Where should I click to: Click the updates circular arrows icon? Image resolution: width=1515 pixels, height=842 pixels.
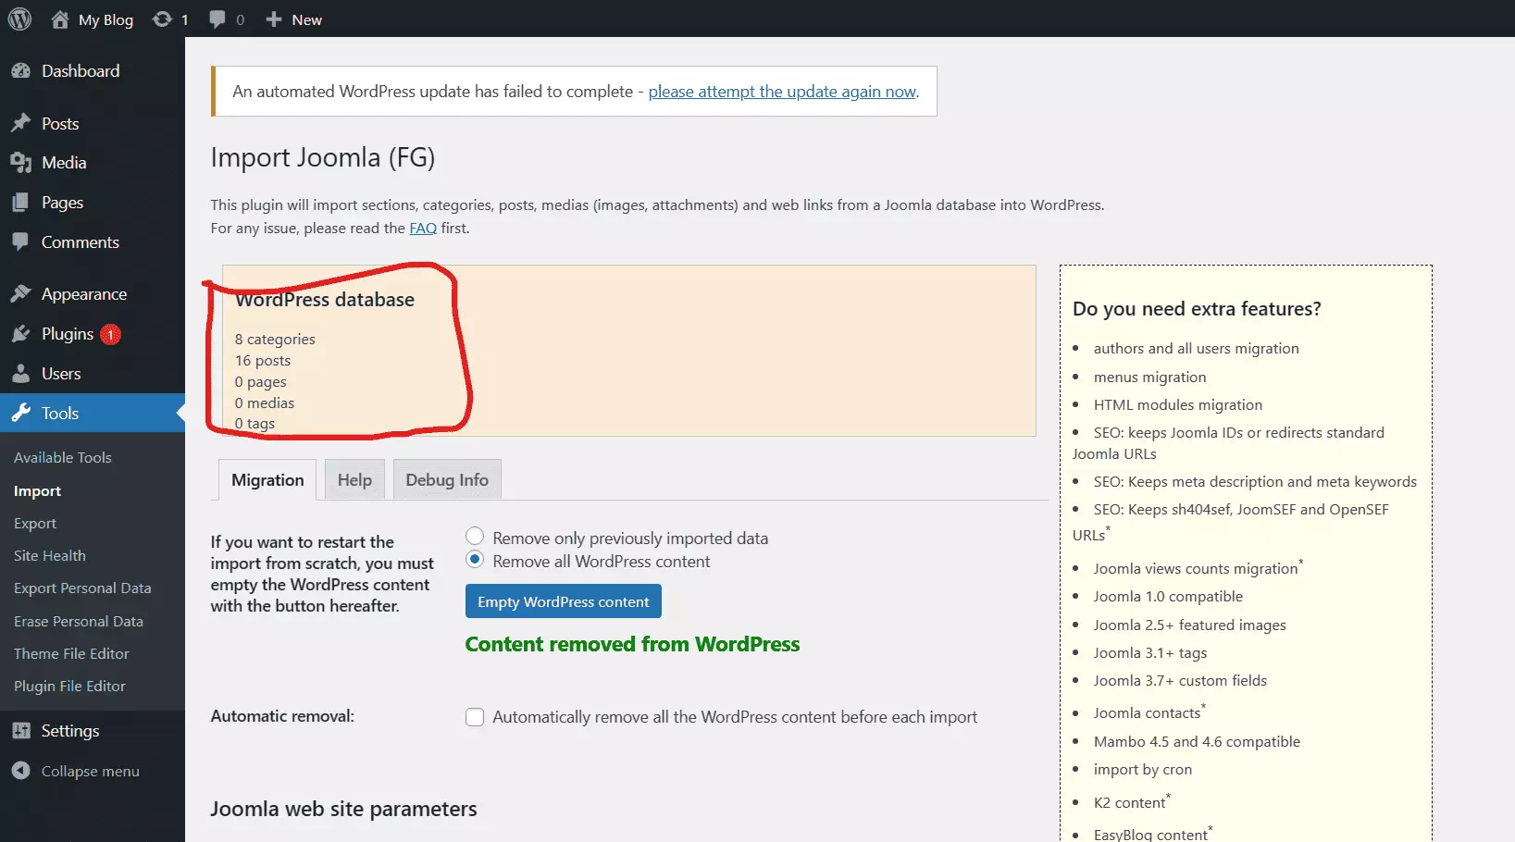[x=162, y=19]
